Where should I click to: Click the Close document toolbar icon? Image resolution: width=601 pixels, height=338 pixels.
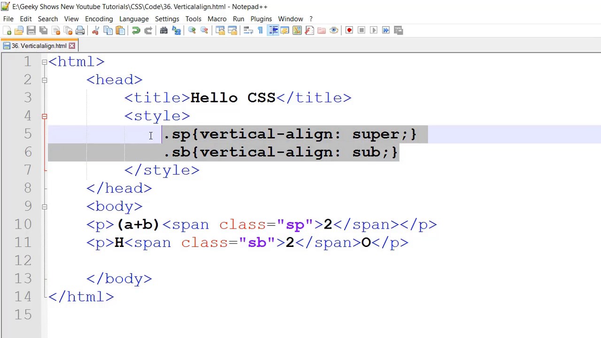click(x=56, y=31)
